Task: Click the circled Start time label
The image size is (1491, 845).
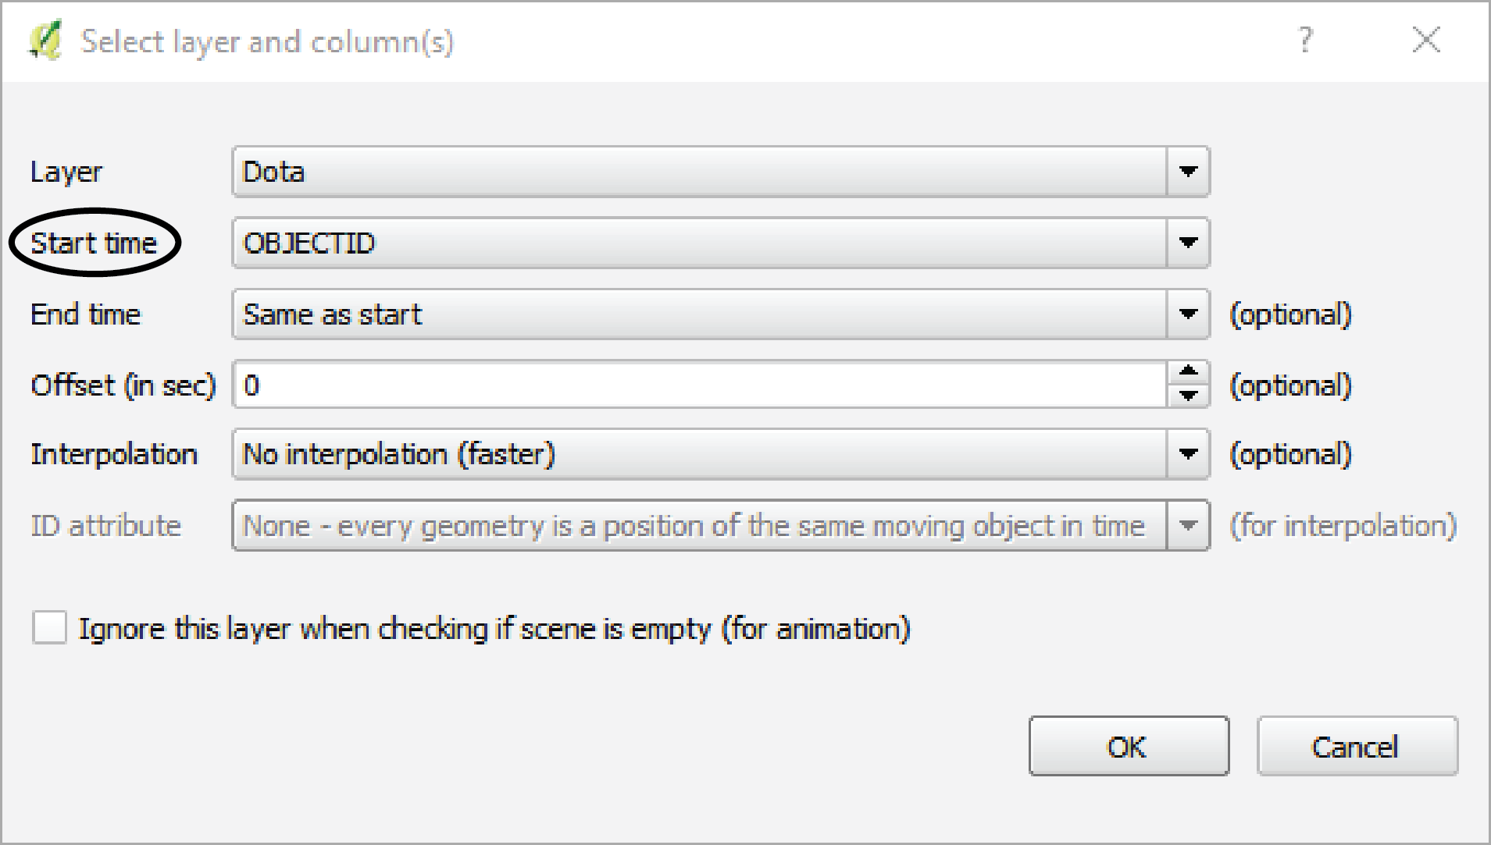Action: 94,243
